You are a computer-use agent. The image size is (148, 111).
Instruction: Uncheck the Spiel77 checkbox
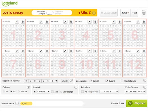(x=91, y=81)
